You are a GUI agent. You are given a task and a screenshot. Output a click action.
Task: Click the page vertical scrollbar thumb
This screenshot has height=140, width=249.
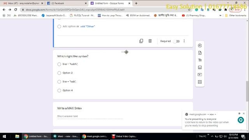pyautogui.click(x=247, y=91)
